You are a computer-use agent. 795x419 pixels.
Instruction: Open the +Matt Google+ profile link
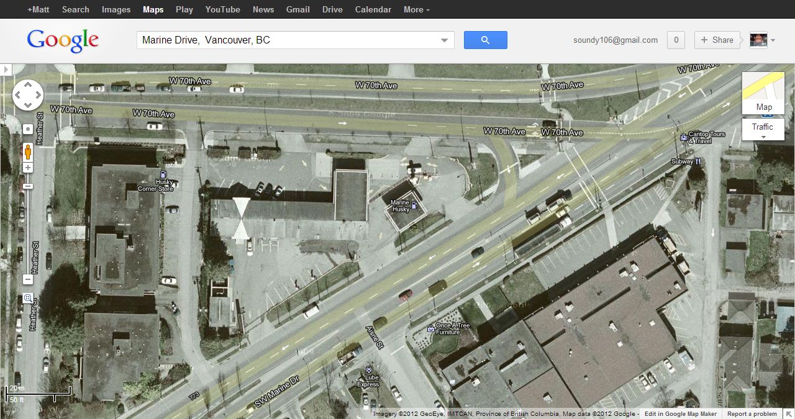(x=38, y=9)
